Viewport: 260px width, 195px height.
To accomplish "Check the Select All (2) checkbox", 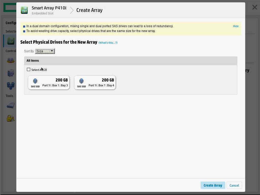I will coord(28,70).
